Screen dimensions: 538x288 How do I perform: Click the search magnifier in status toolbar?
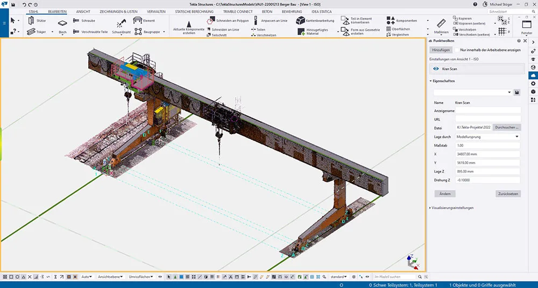click(420, 277)
